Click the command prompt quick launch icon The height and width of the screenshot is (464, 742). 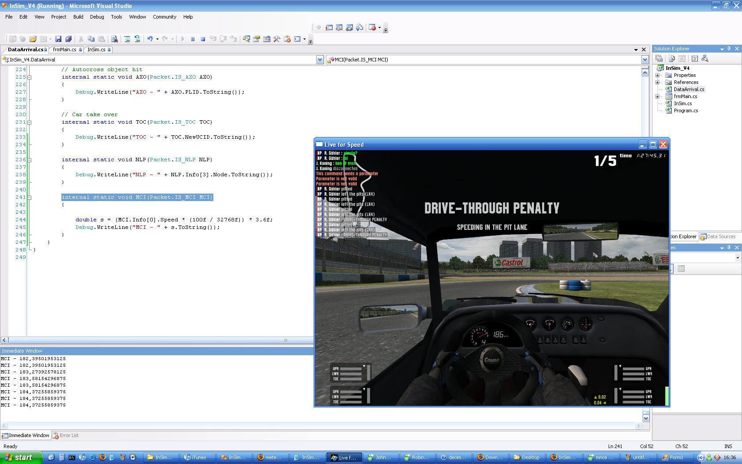pyautogui.click(x=72, y=457)
